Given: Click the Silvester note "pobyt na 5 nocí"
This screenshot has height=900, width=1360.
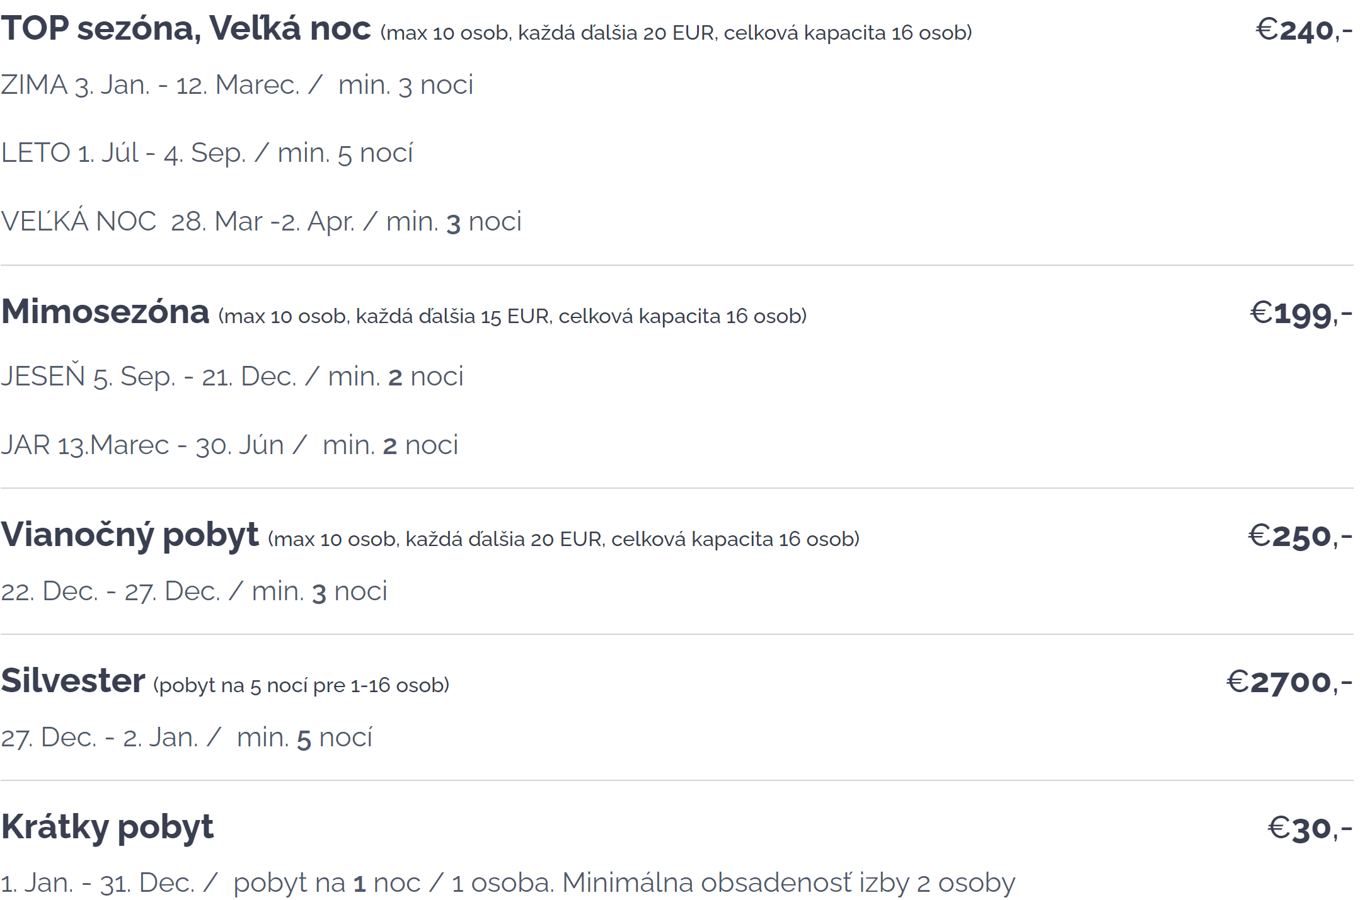Looking at the screenshot, I should coord(301,685).
